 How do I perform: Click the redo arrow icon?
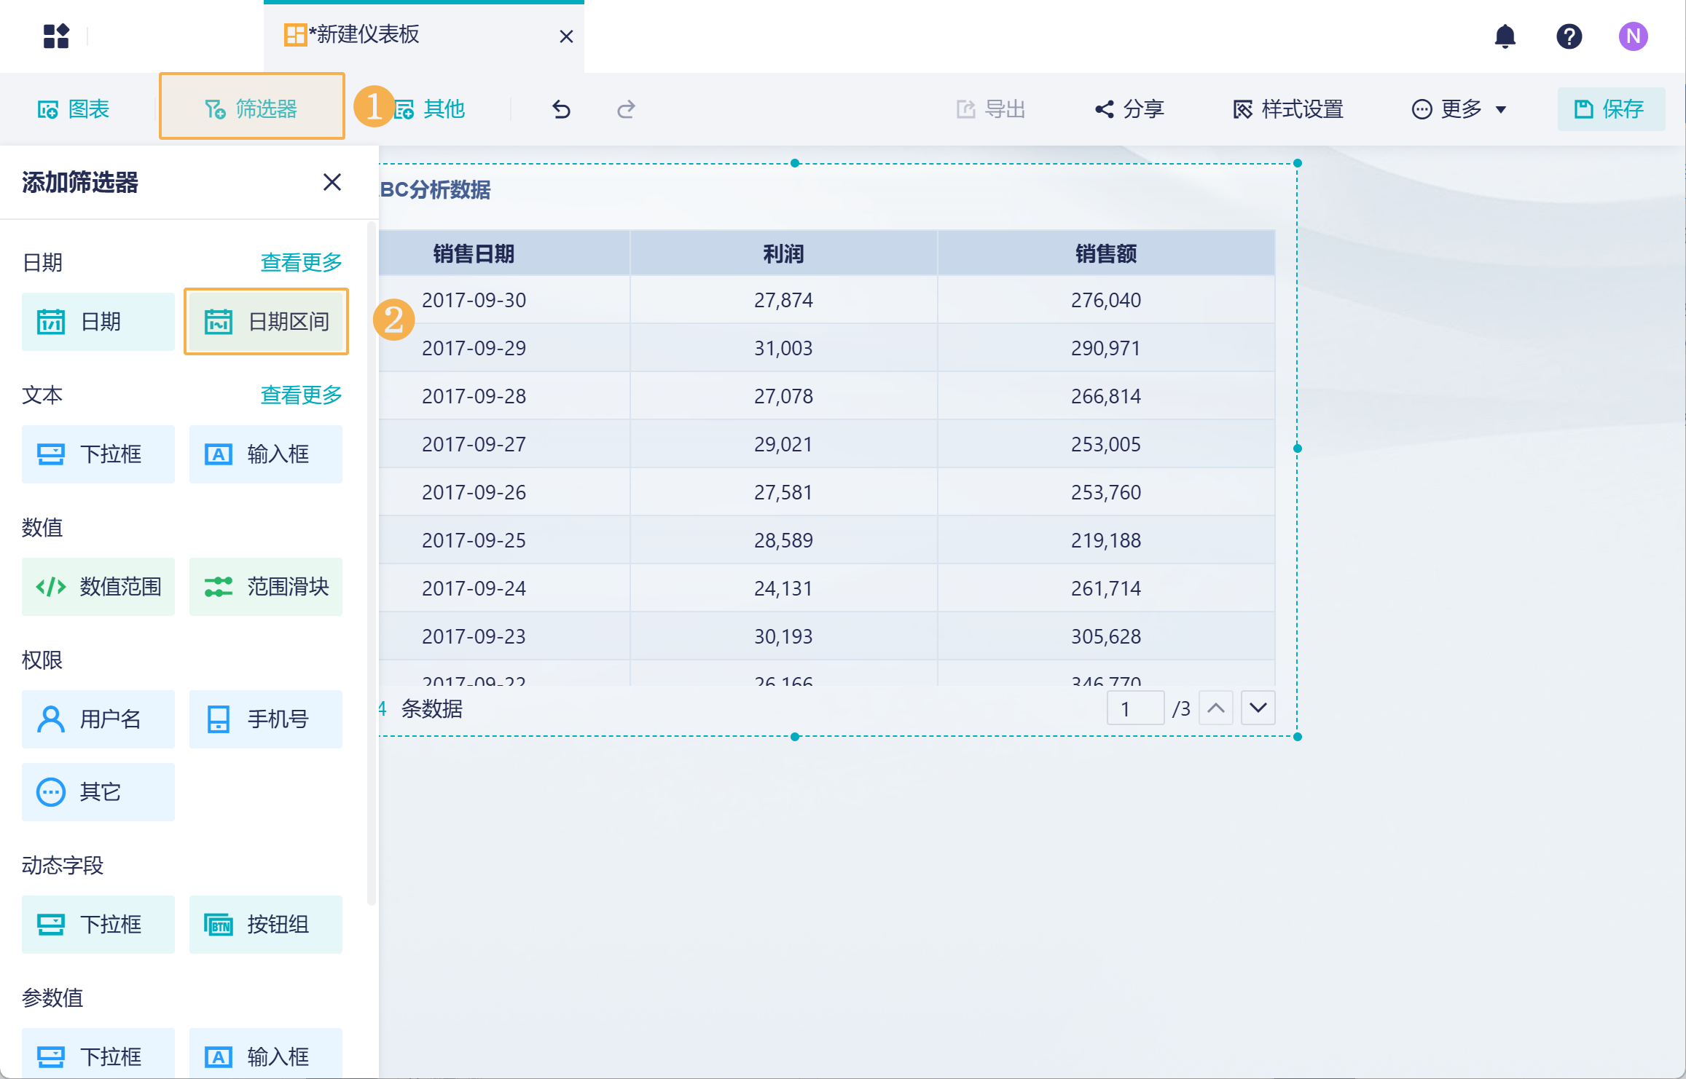tap(626, 109)
